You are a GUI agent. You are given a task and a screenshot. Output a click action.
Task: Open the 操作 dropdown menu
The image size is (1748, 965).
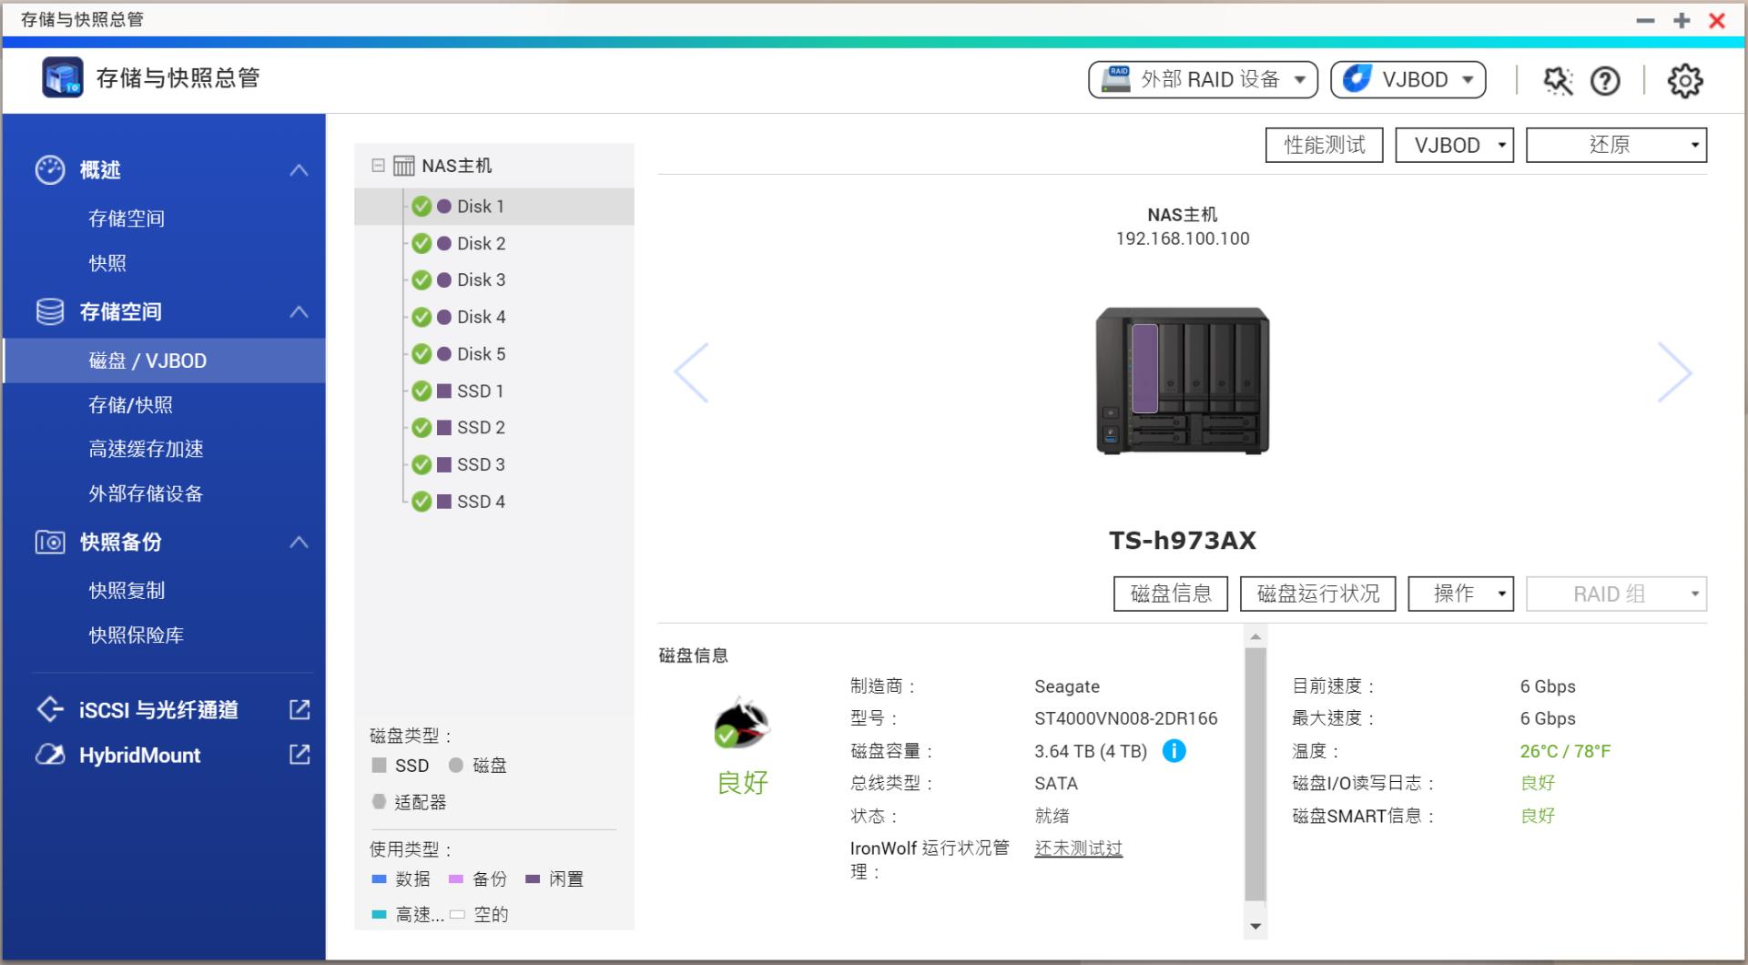tap(1460, 593)
